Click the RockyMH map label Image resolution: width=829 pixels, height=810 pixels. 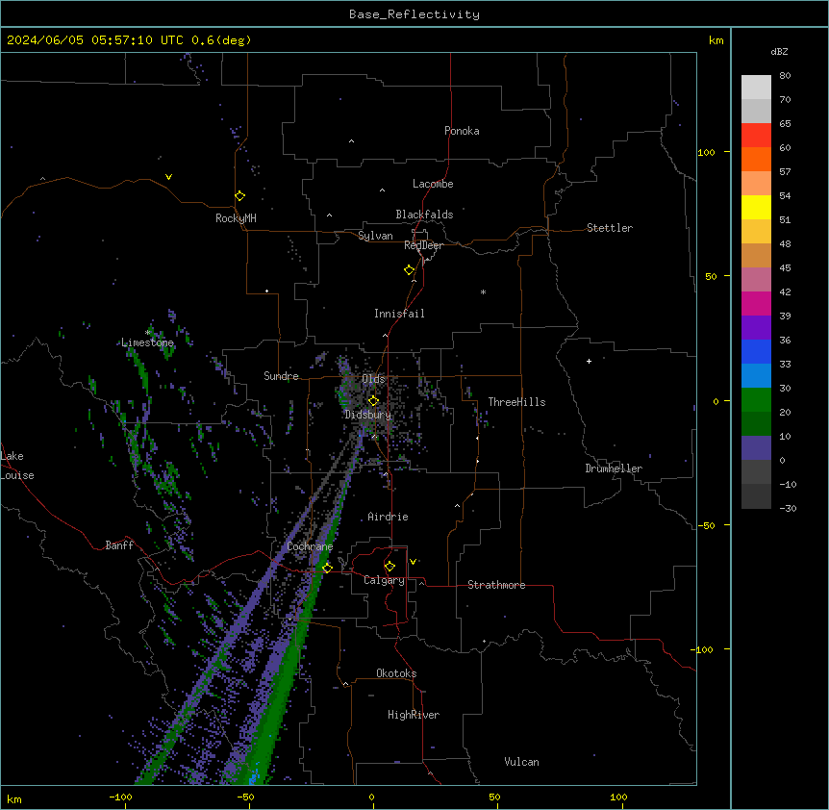pyautogui.click(x=236, y=218)
